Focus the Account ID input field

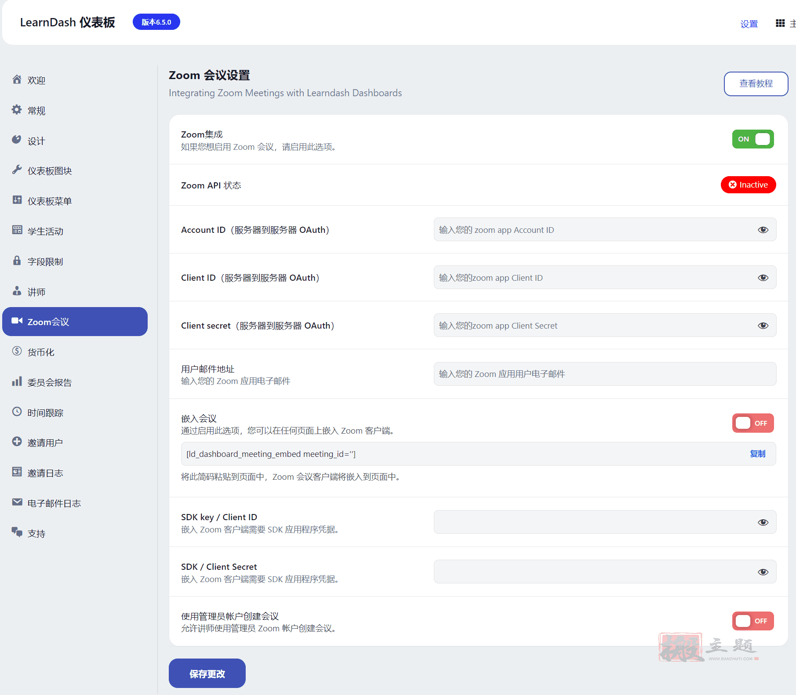tap(605, 229)
